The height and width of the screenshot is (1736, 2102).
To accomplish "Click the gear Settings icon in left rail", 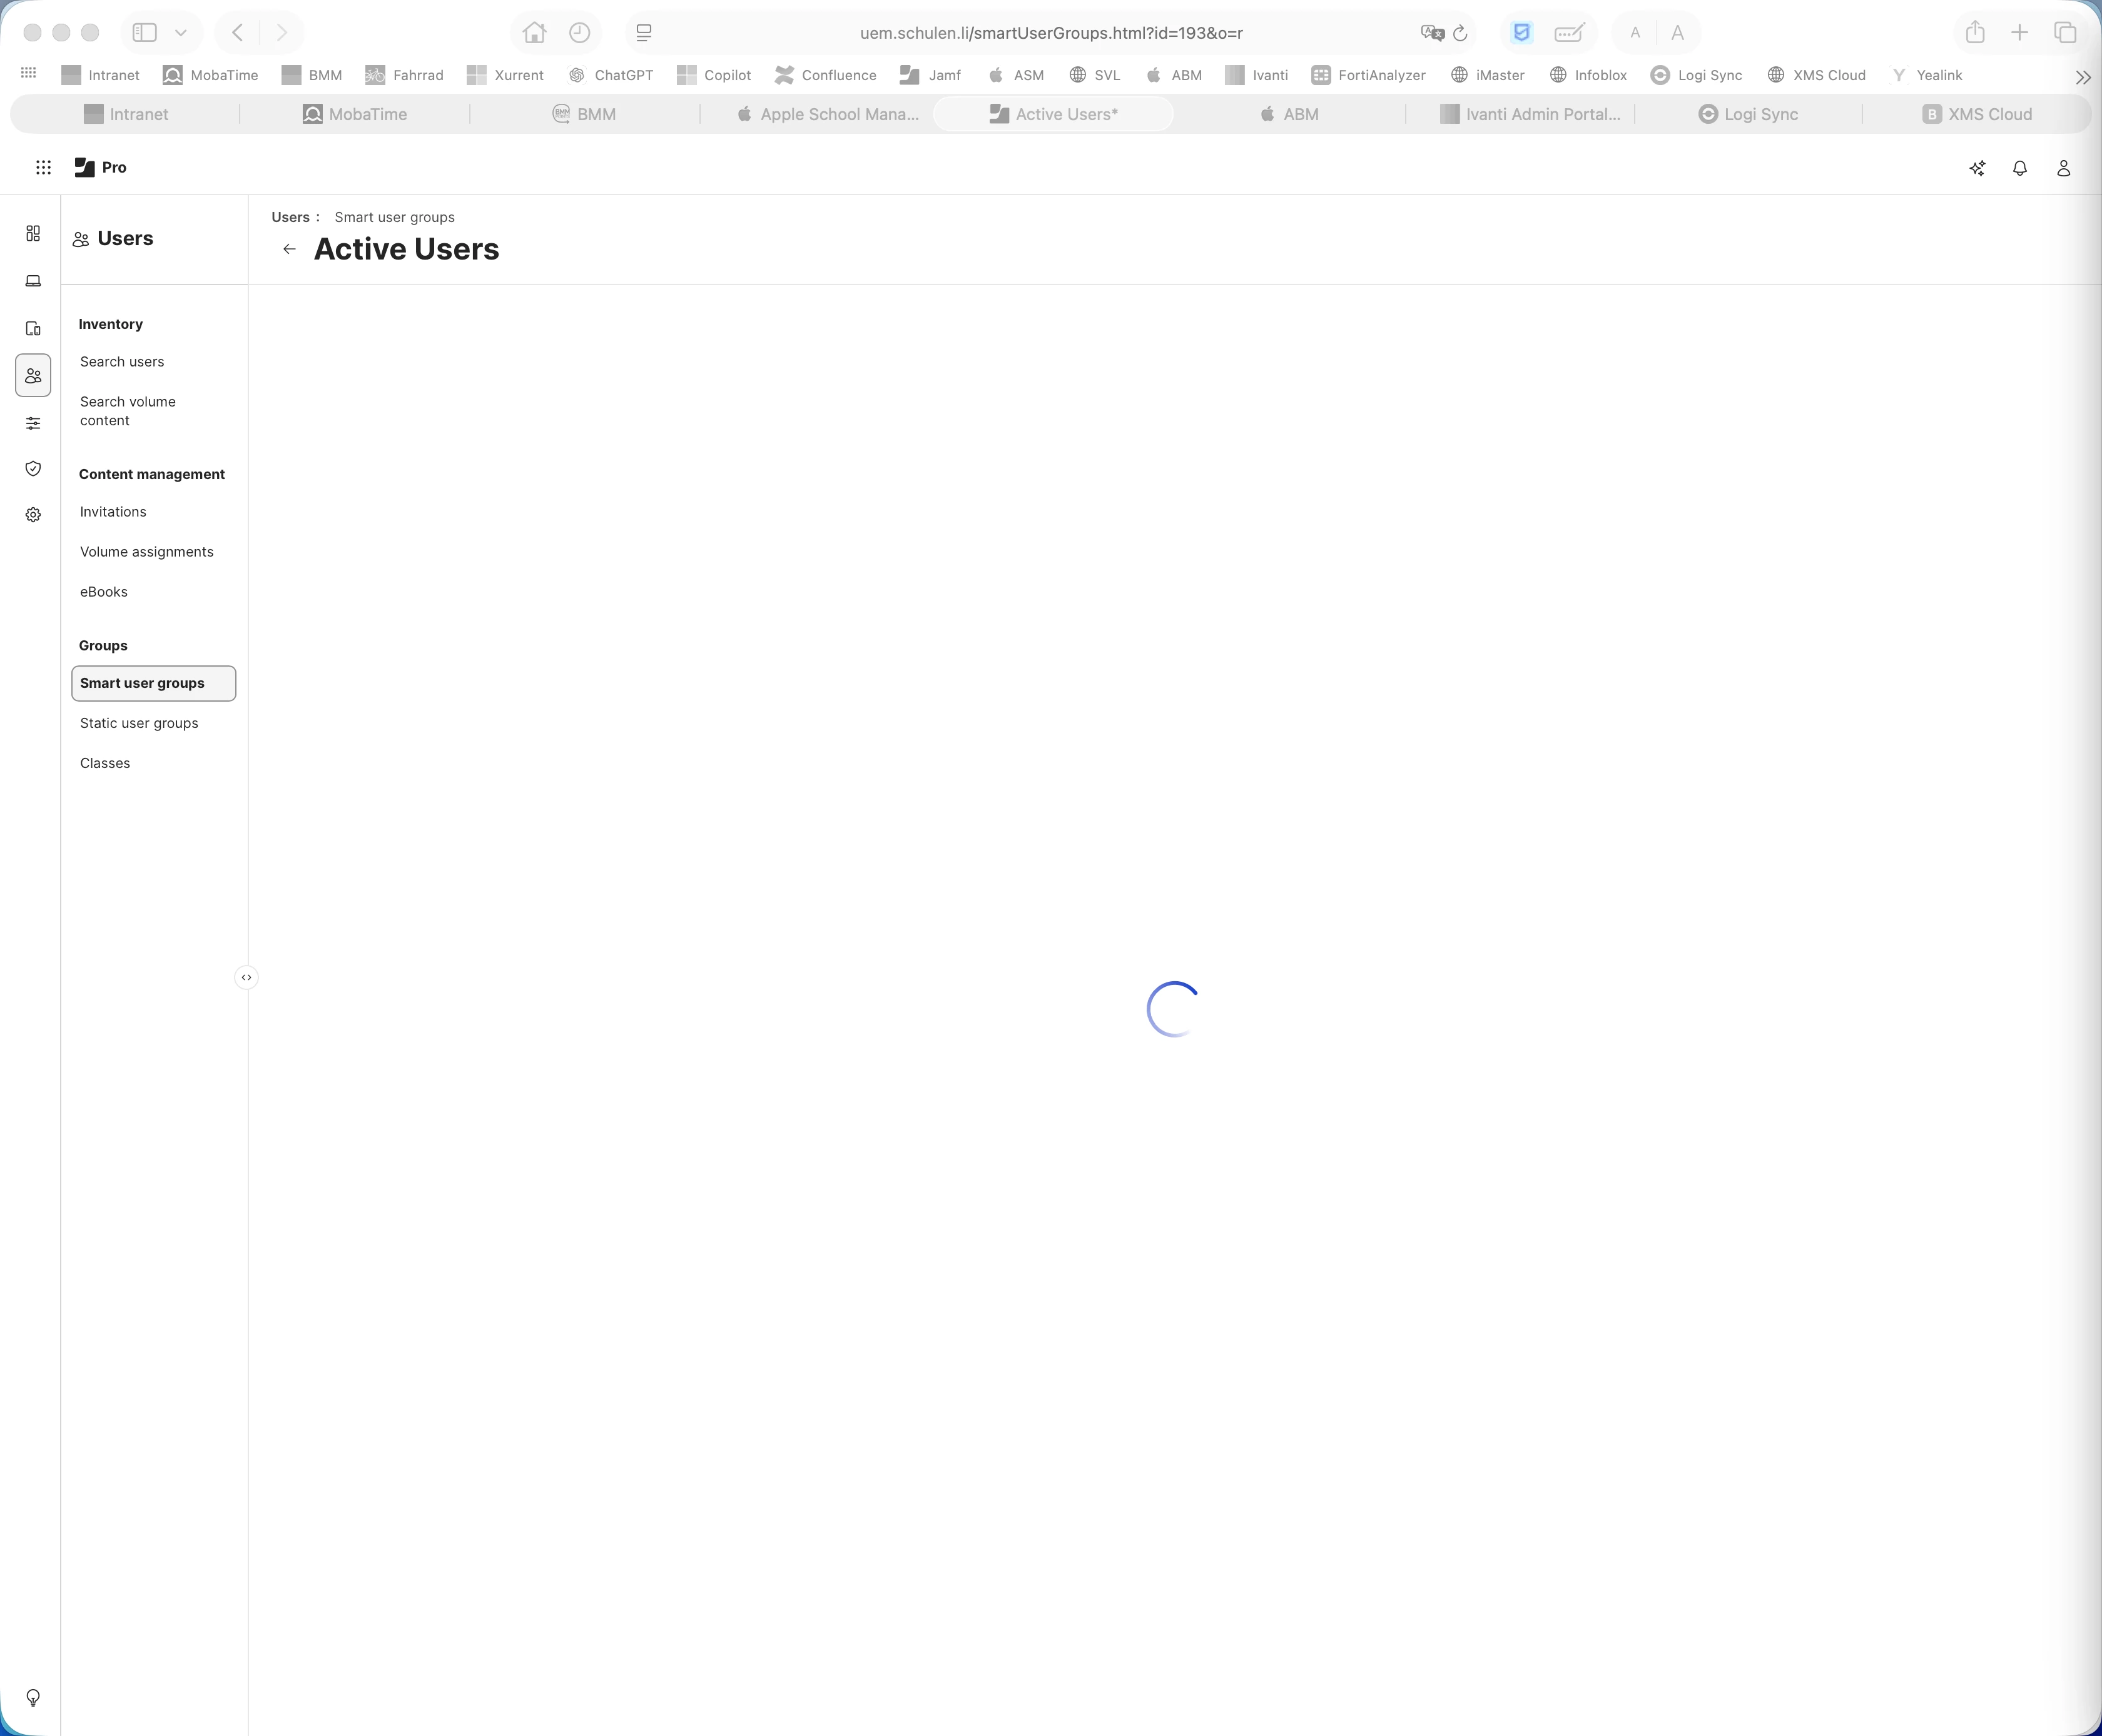I will click(x=33, y=515).
